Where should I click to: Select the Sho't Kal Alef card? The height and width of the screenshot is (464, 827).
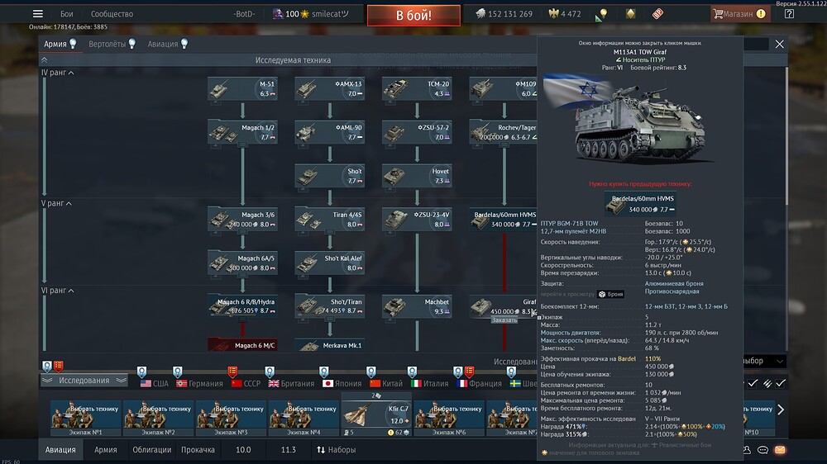click(x=330, y=263)
